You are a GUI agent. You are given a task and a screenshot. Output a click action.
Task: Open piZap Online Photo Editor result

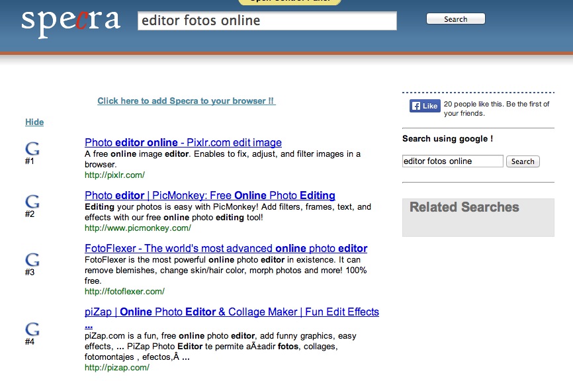click(x=232, y=312)
